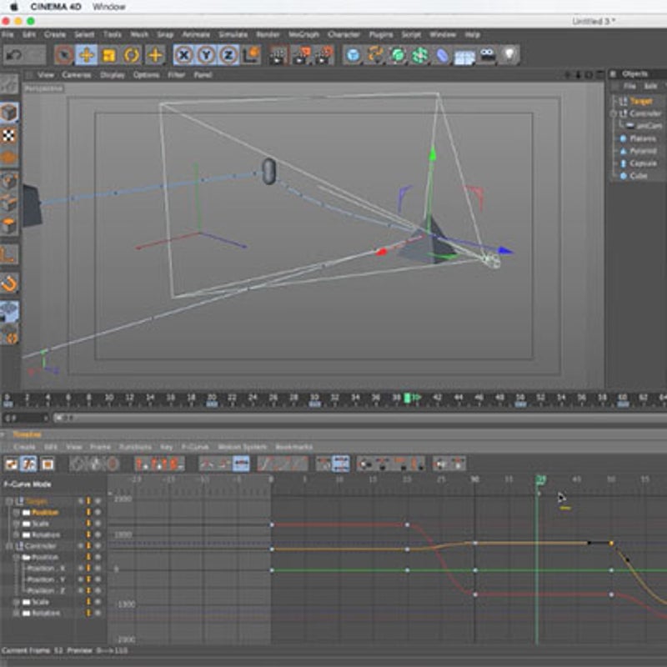Collapse the Target track in timeline
This screenshot has width=667, height=667.
coord(9,501)
